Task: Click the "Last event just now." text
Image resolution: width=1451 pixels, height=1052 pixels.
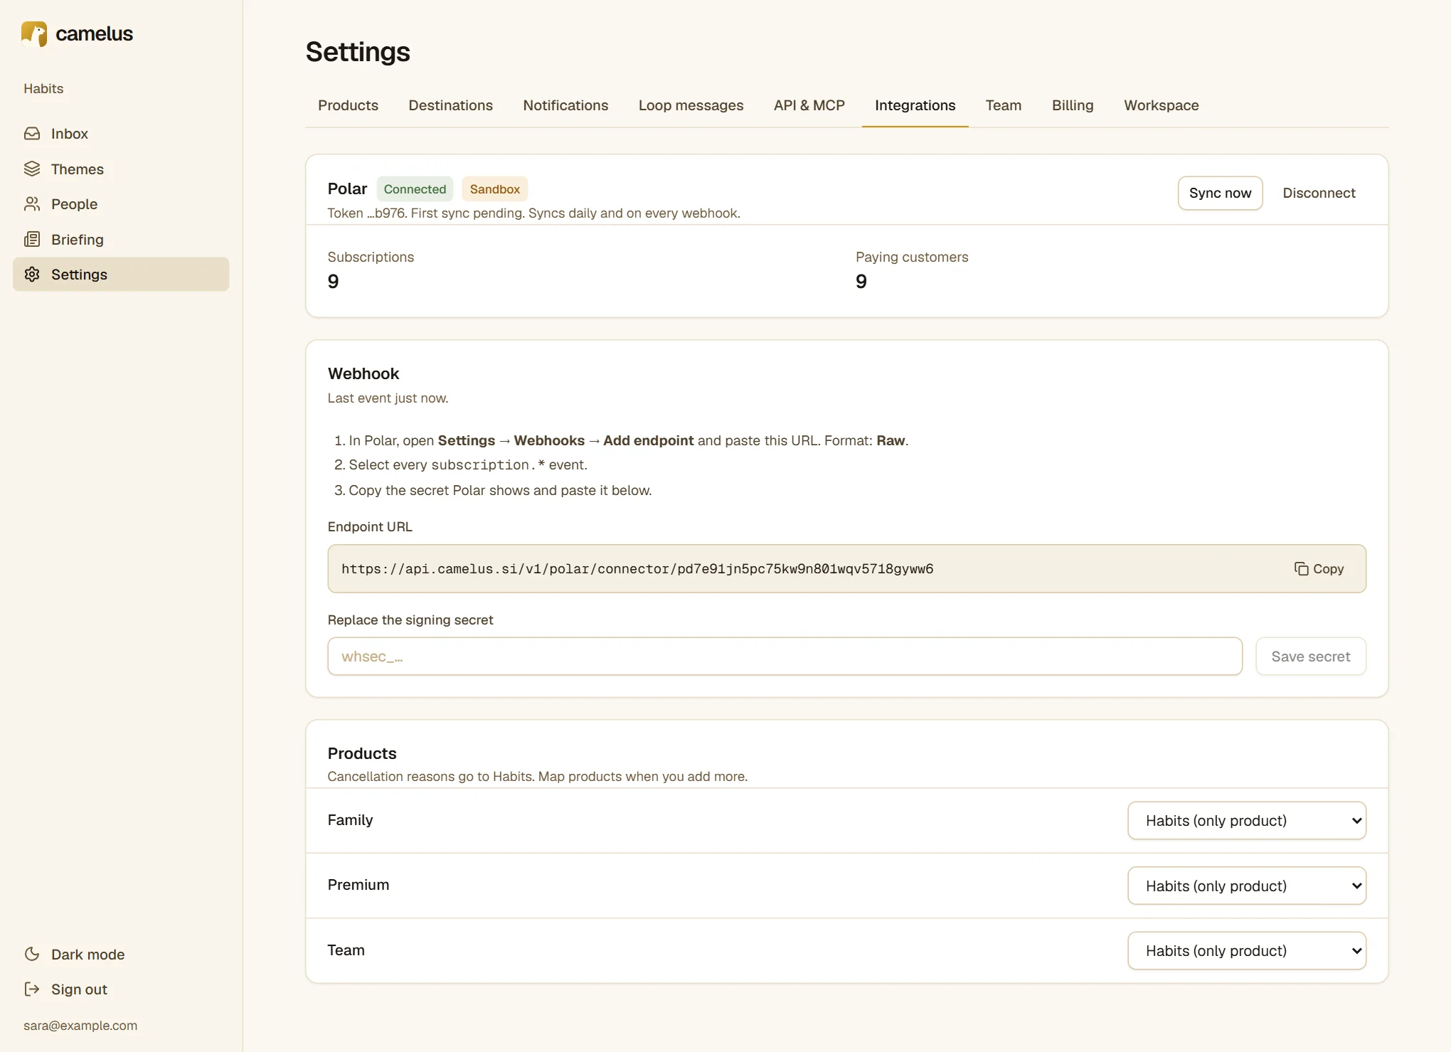Action: pos(388,398)
